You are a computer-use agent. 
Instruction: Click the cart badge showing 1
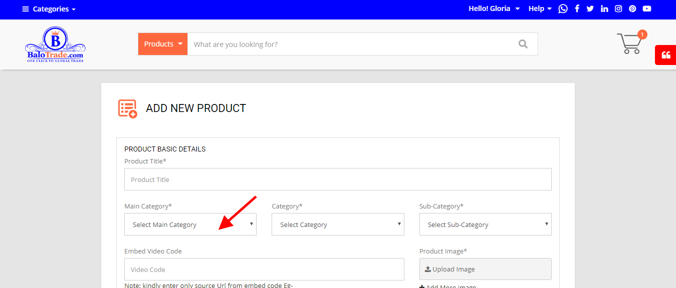pos(642,34)
